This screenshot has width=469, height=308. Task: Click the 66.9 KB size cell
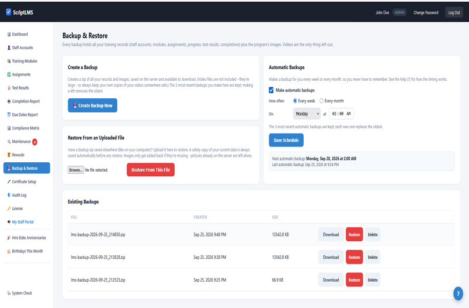click(x=277, y=280)
